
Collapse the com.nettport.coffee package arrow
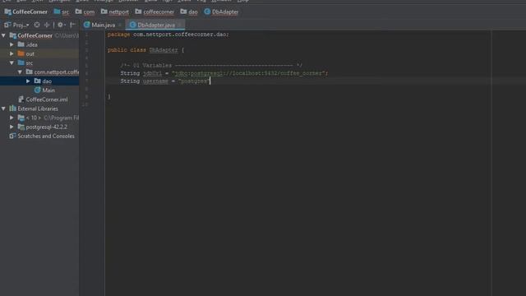[x=20, y=72]
